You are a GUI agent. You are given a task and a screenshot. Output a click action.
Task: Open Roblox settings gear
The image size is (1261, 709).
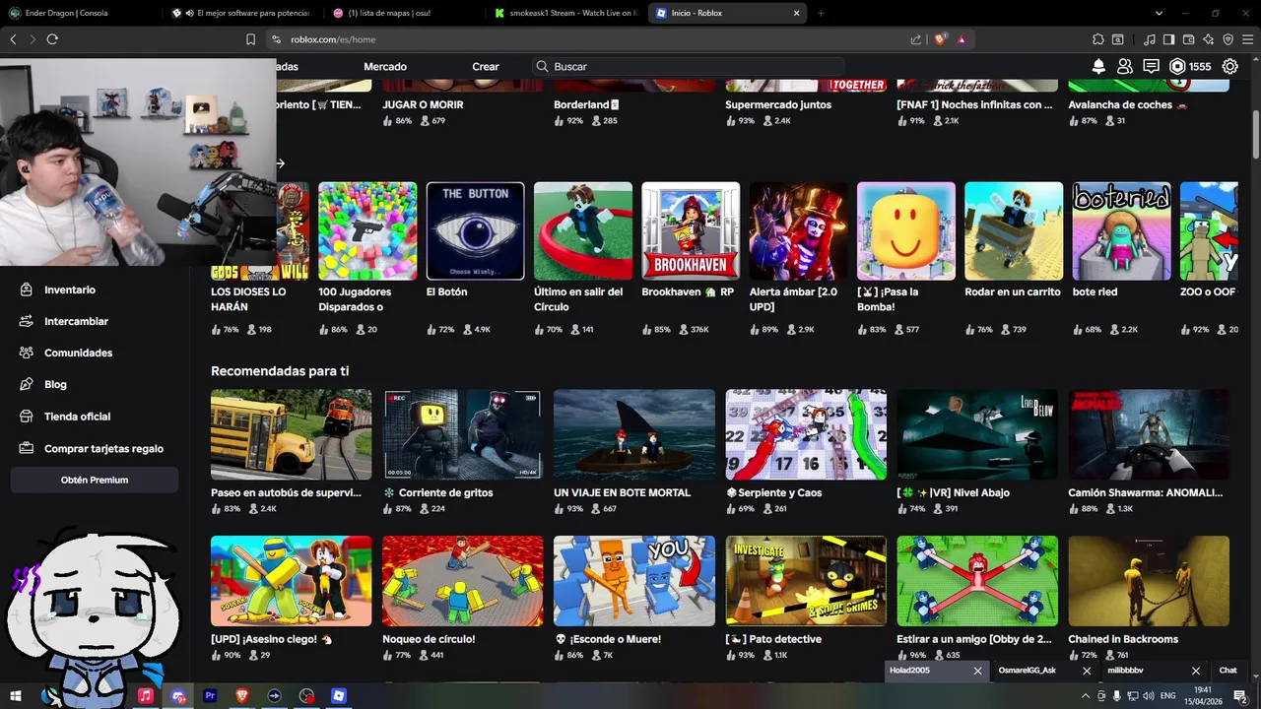pyautogui.click(x=1229, y=67)
